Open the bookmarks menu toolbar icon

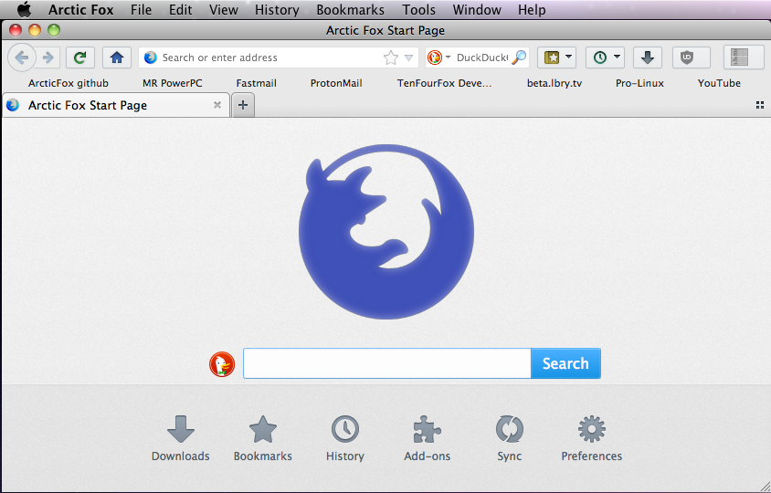(x=552, y=58)
